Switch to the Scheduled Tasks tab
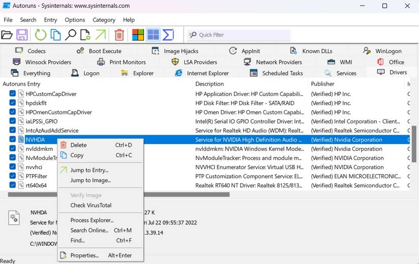Image resolution: width=419 pixels, height=264 pixels. (x=282, y=73)
